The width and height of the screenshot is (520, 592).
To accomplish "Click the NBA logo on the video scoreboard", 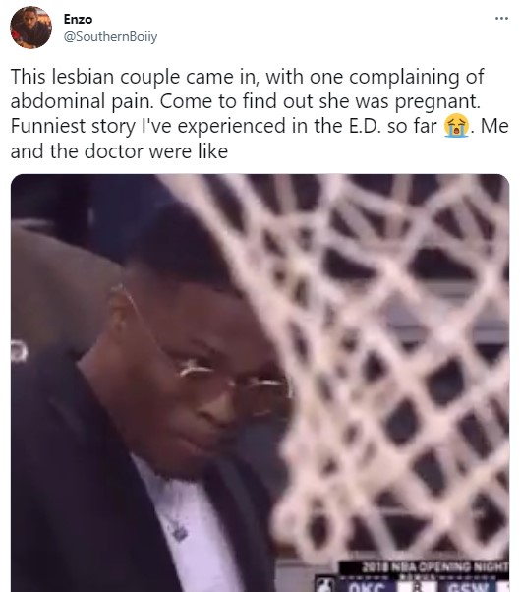I will click(x=325, y=585).
